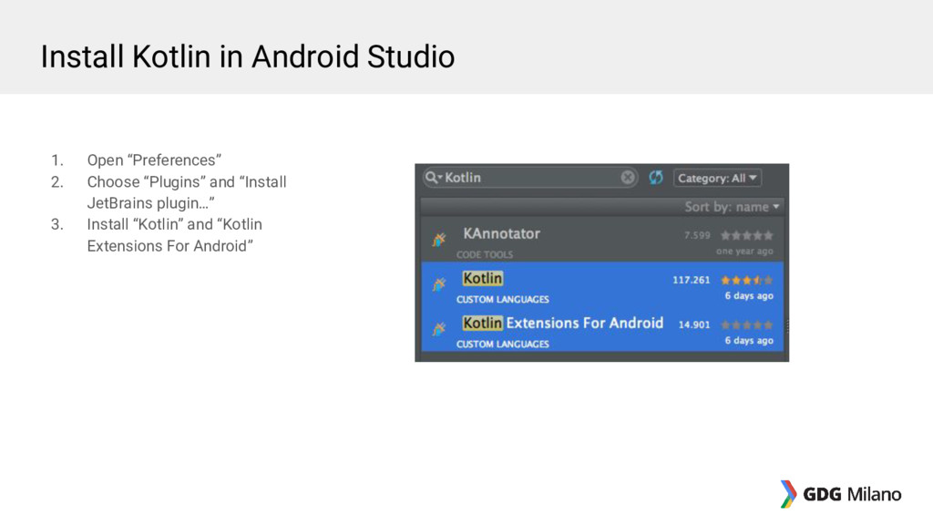Clear the Kotlin search text
Viewport: 933px width, 525px height.
pos(627,178)
